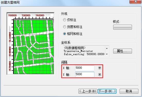This screenshot has height=97, width=142.
Task: Close the 创建方里格网 dialog window
Action: [135, 2]
